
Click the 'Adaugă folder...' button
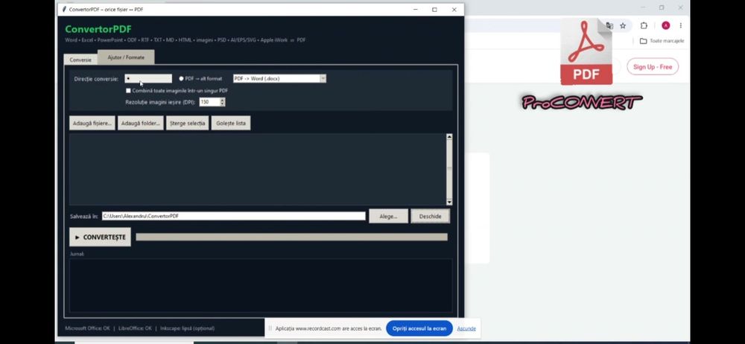click(141, 123)
